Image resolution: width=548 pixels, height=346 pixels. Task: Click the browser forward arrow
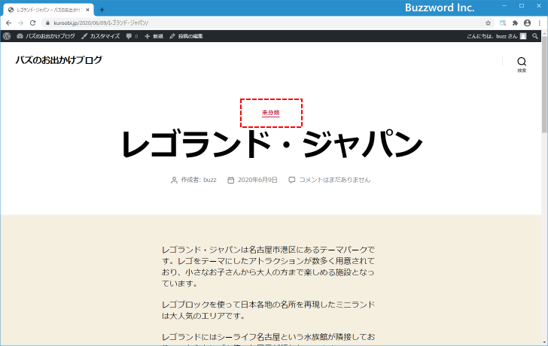[20, 23]
